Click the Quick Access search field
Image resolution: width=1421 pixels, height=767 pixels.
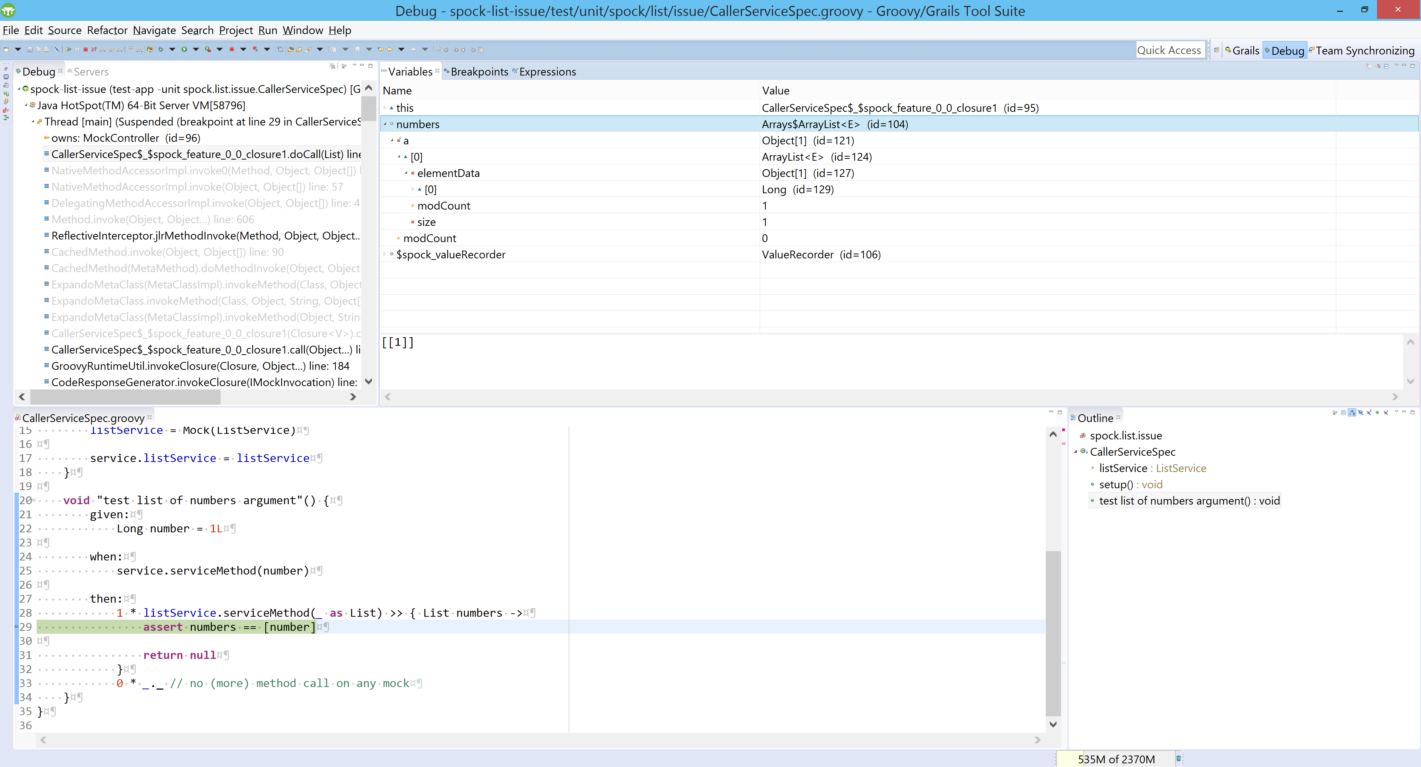click(x=1169, y=50)
